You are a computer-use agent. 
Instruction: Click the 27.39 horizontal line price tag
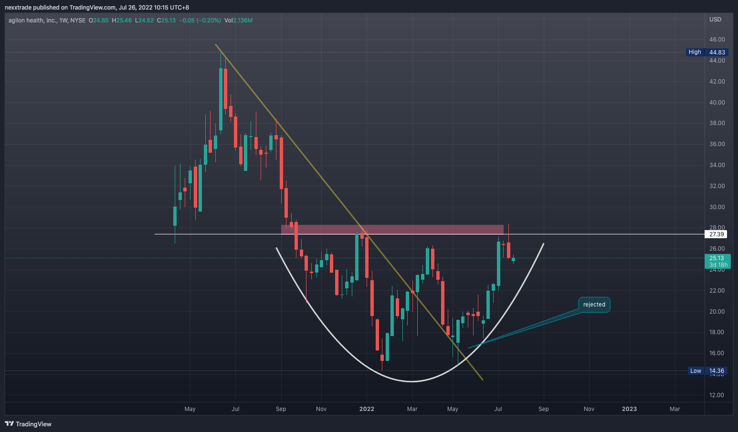(717, 234)
